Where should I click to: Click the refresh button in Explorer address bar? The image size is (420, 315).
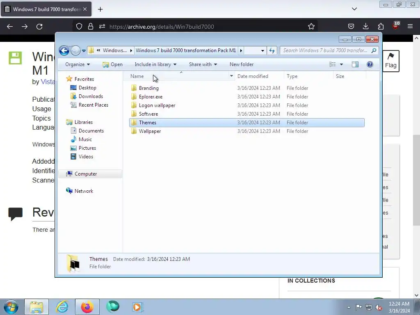[272, 50]
